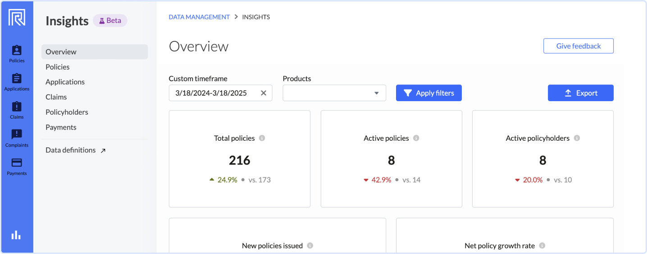Click the 'vs. 14' comparison text
The image size is (647, 254).
411,180
